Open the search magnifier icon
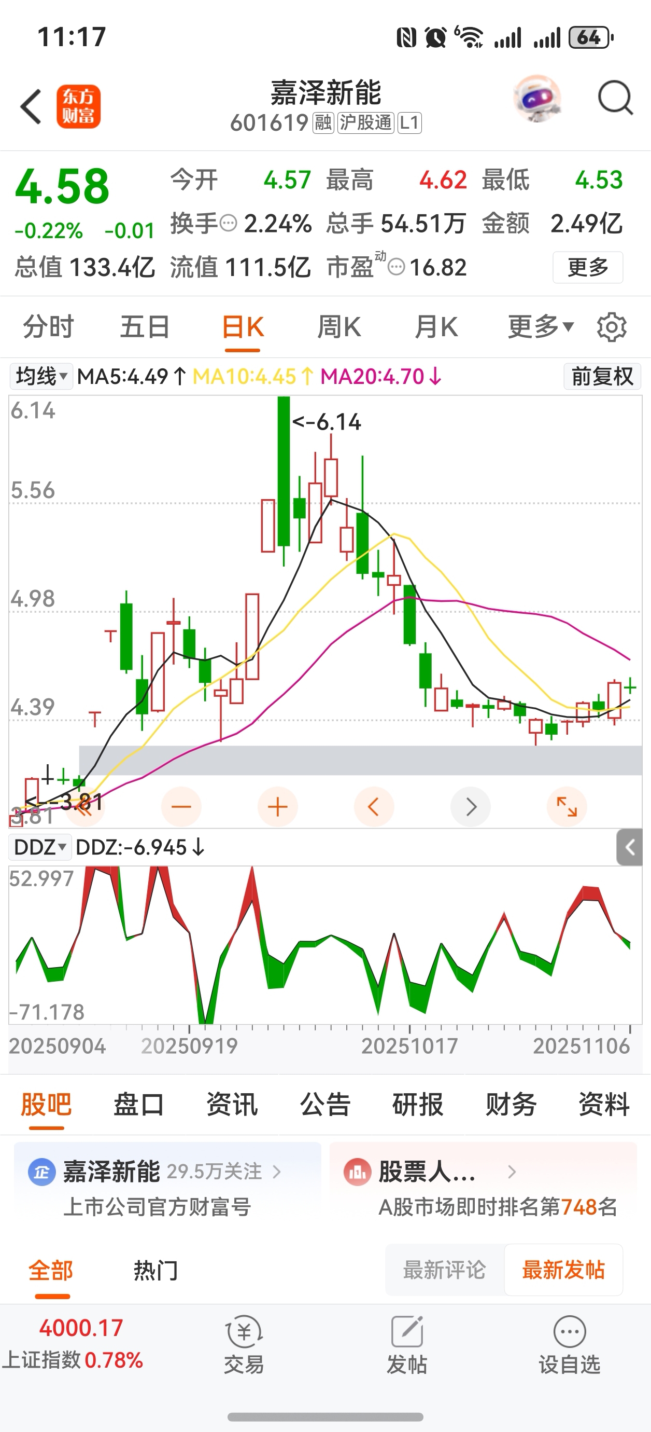The width and height of the screenshot is (651, 1432). 615,99
